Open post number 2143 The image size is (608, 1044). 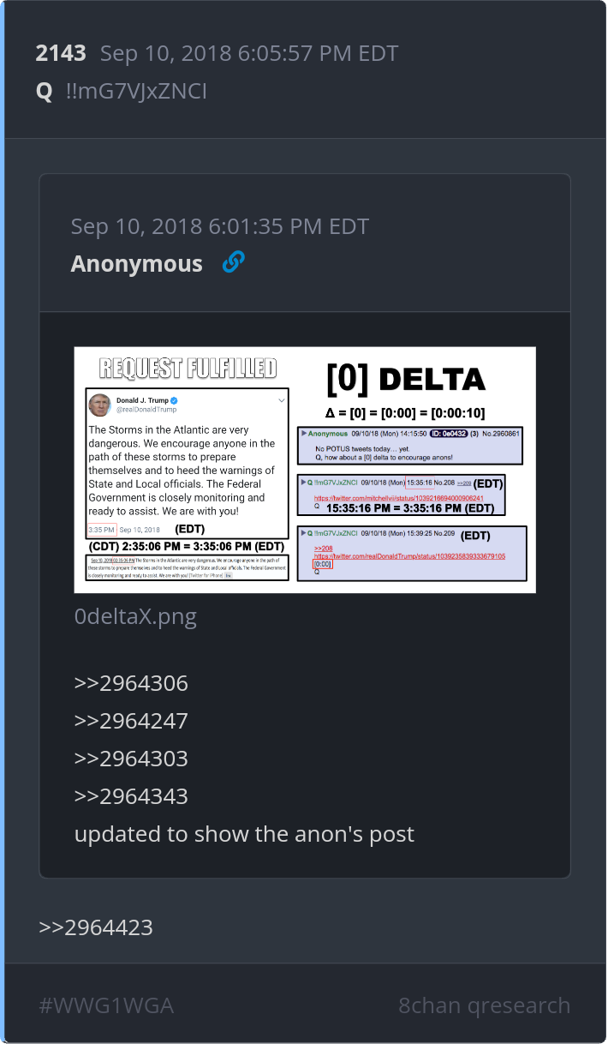(61, 53)
